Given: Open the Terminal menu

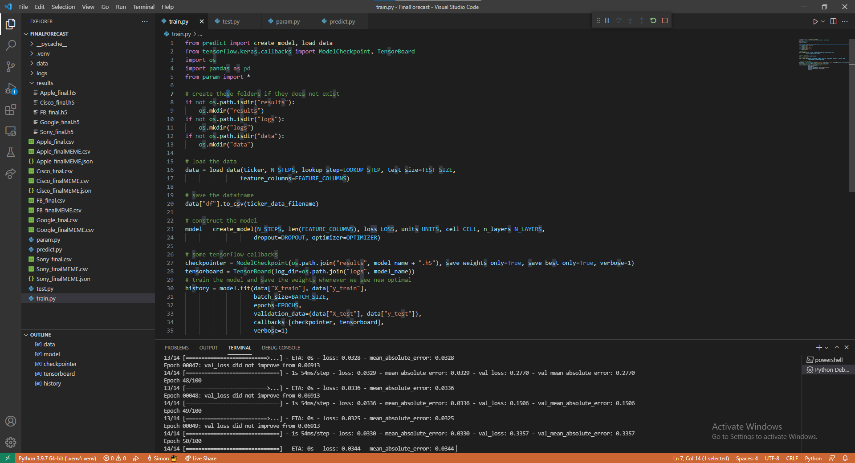Looking at the screenshot, I should click(143, 7).
